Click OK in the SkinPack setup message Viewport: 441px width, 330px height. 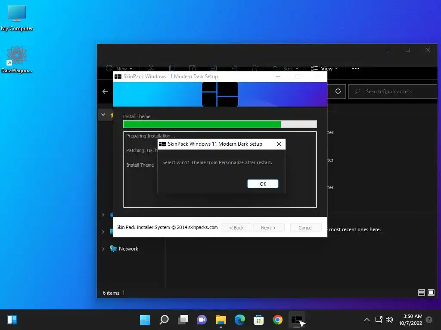pos(263,184)
